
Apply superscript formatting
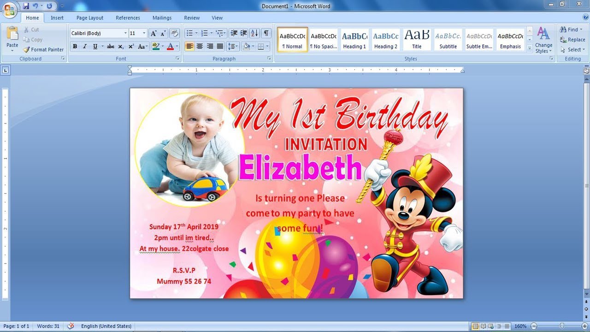pos(131,47)
